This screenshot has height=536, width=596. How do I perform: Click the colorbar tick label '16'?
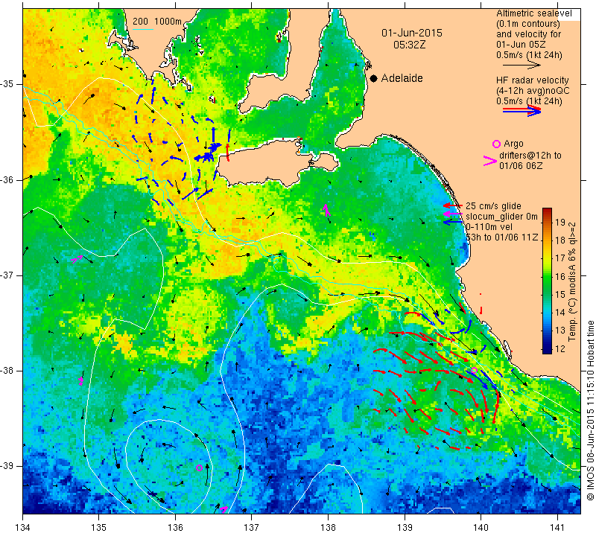(560, 276)
